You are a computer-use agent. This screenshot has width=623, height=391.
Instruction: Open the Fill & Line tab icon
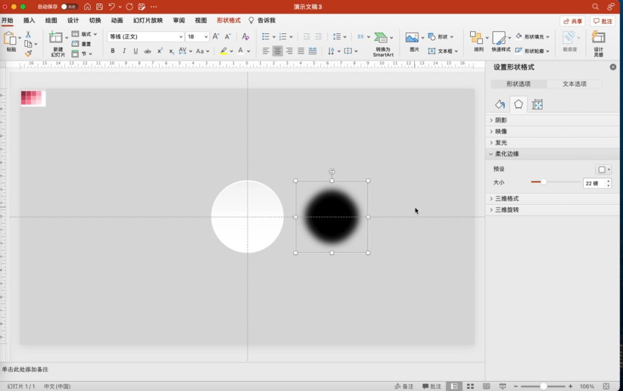tap(500, 104)
